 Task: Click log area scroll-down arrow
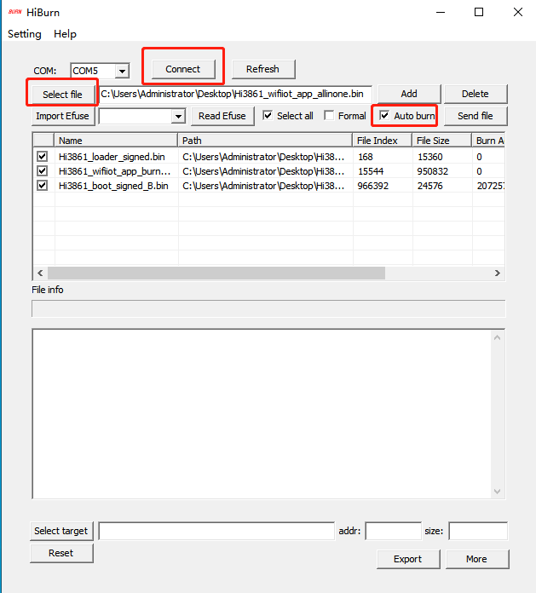tap(499, 492)
